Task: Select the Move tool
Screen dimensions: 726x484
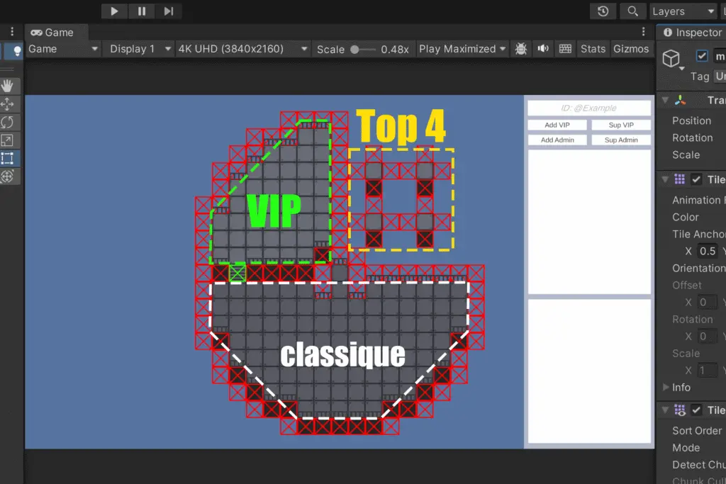Action: [x=8, y=104]
